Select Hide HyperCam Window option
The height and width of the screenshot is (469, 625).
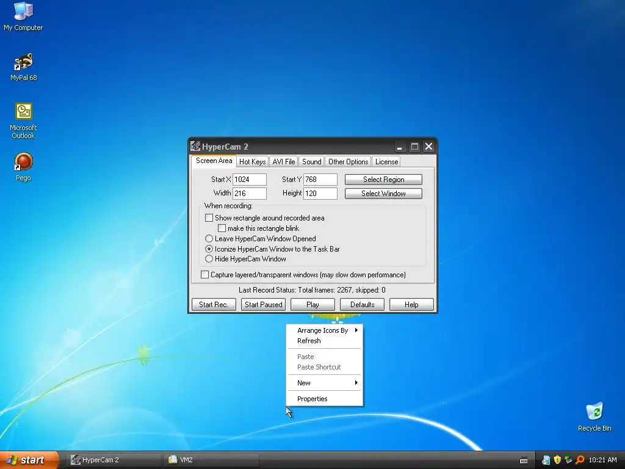pos(209,259)
